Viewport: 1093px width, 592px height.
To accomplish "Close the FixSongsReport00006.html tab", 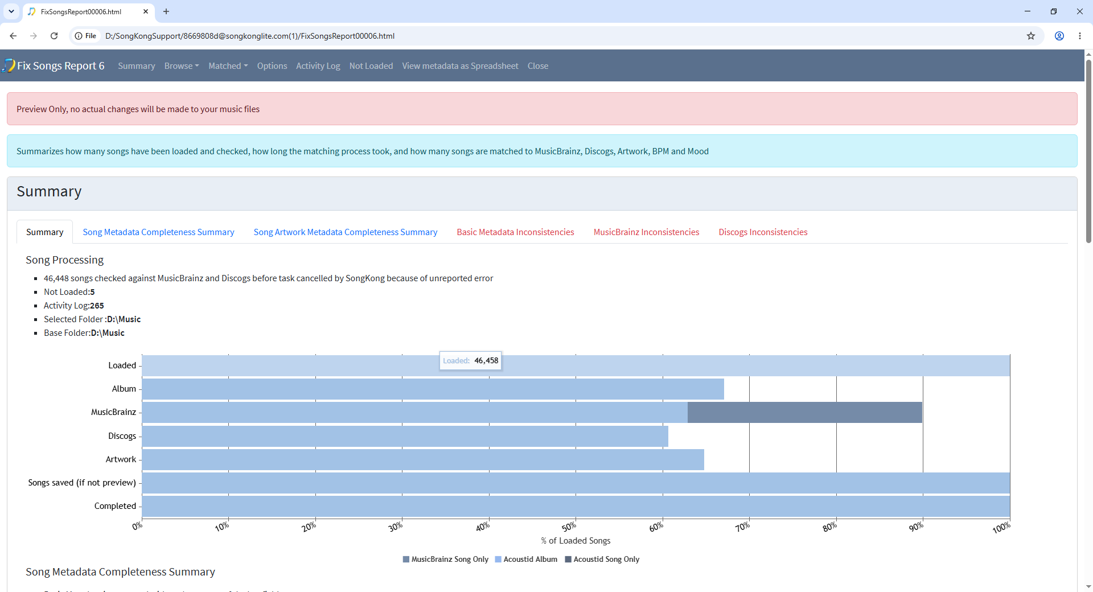I will pos(146,11).
